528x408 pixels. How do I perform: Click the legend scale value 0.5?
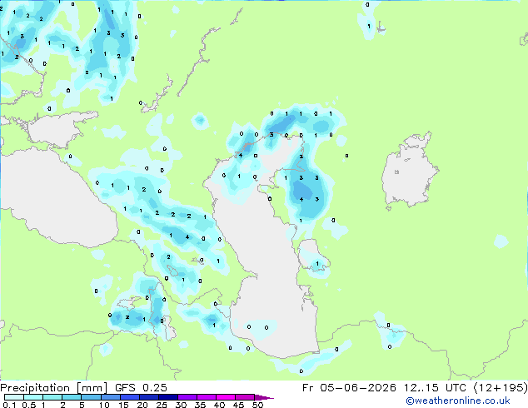pyautogui.click(x=29, y=405)
